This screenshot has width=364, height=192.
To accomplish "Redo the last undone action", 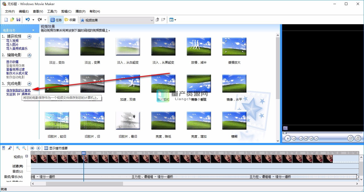I will click(40, 20).
